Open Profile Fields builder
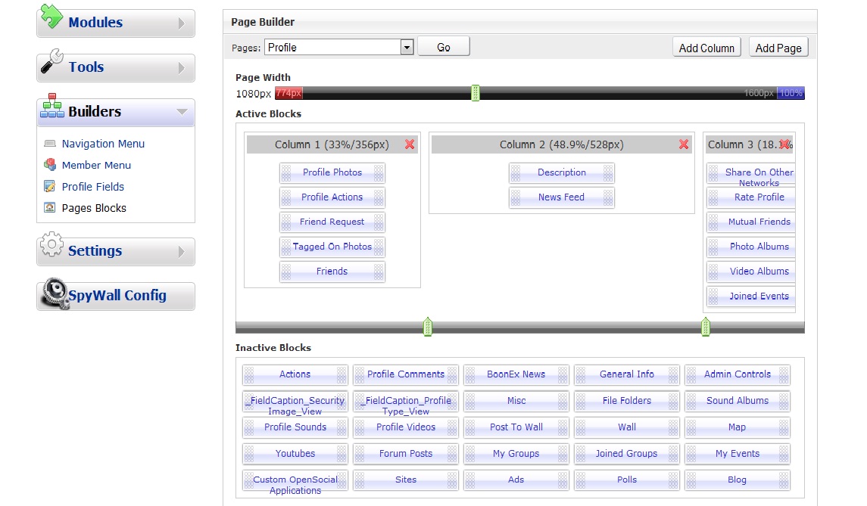The height and width of the screenshot is (506, 867). (x=93, y=187)
